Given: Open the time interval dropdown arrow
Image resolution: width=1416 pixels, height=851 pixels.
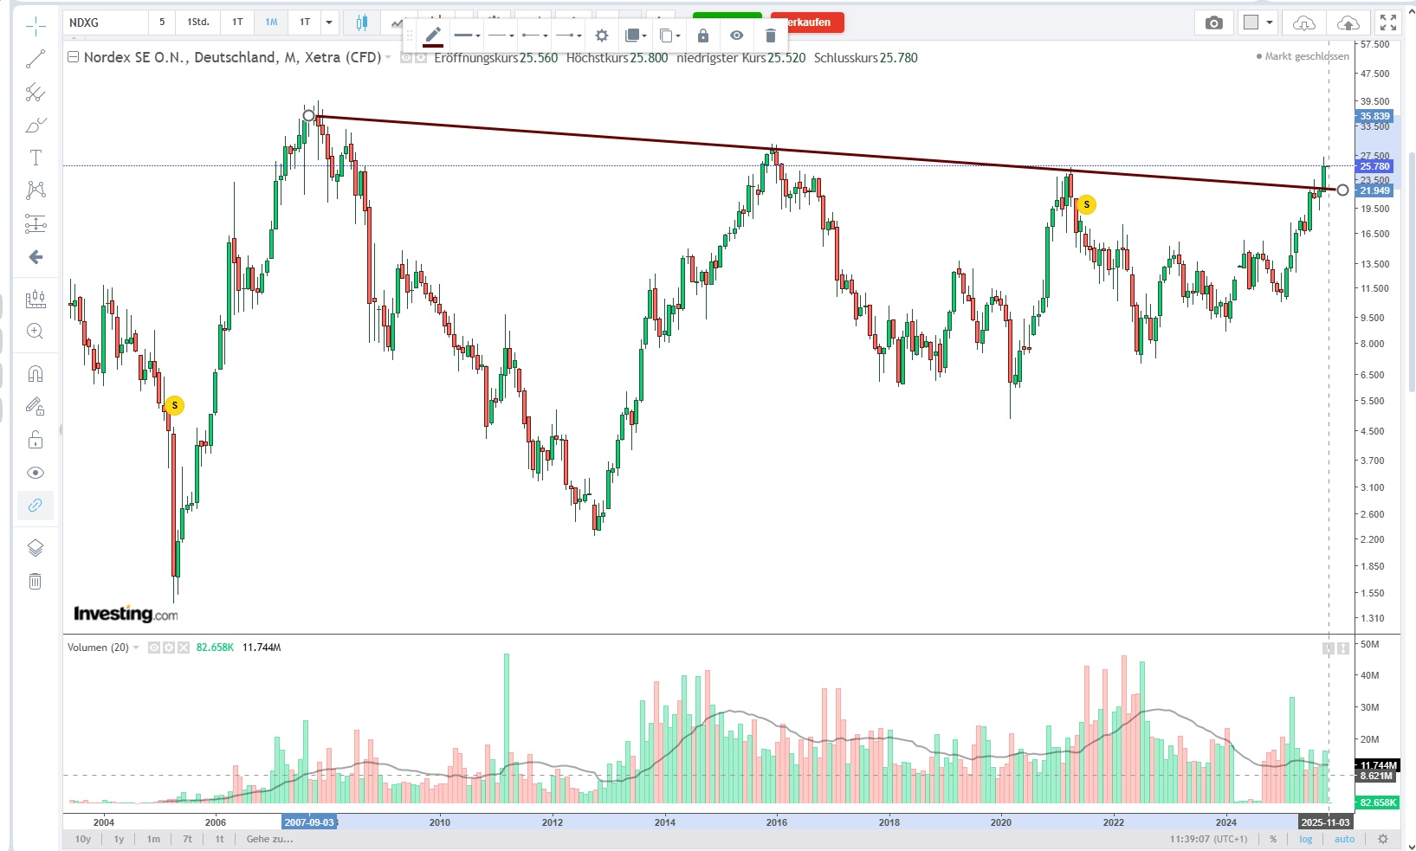Looking at the screenshot, I should [329, 23].
